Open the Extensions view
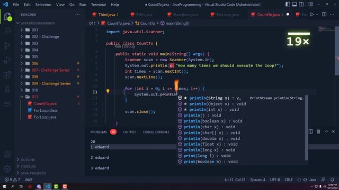 (x=7, y=75)
